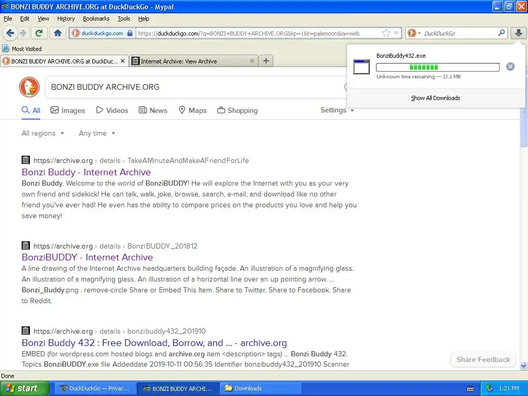Screen dimensions: 528x396
Task: Select the Shopping search tab
Action: (237, 110)
